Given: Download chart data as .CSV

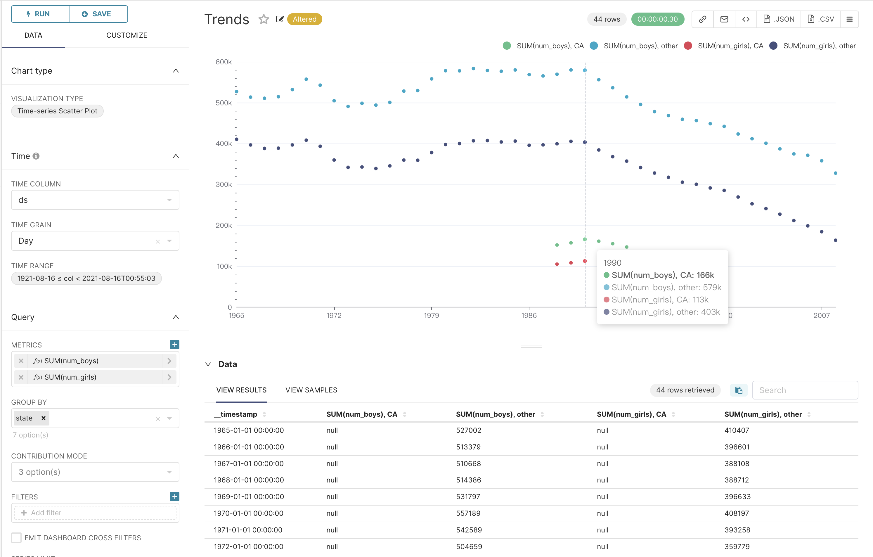Looking at the screenshot, I should (x=820, y=19).
